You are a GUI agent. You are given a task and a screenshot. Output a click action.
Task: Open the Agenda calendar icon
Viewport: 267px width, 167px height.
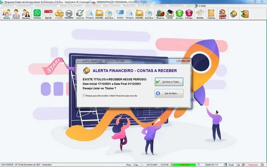(x=48, y=14)
